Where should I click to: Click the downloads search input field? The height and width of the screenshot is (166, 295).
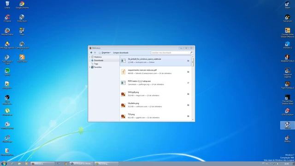170,53
